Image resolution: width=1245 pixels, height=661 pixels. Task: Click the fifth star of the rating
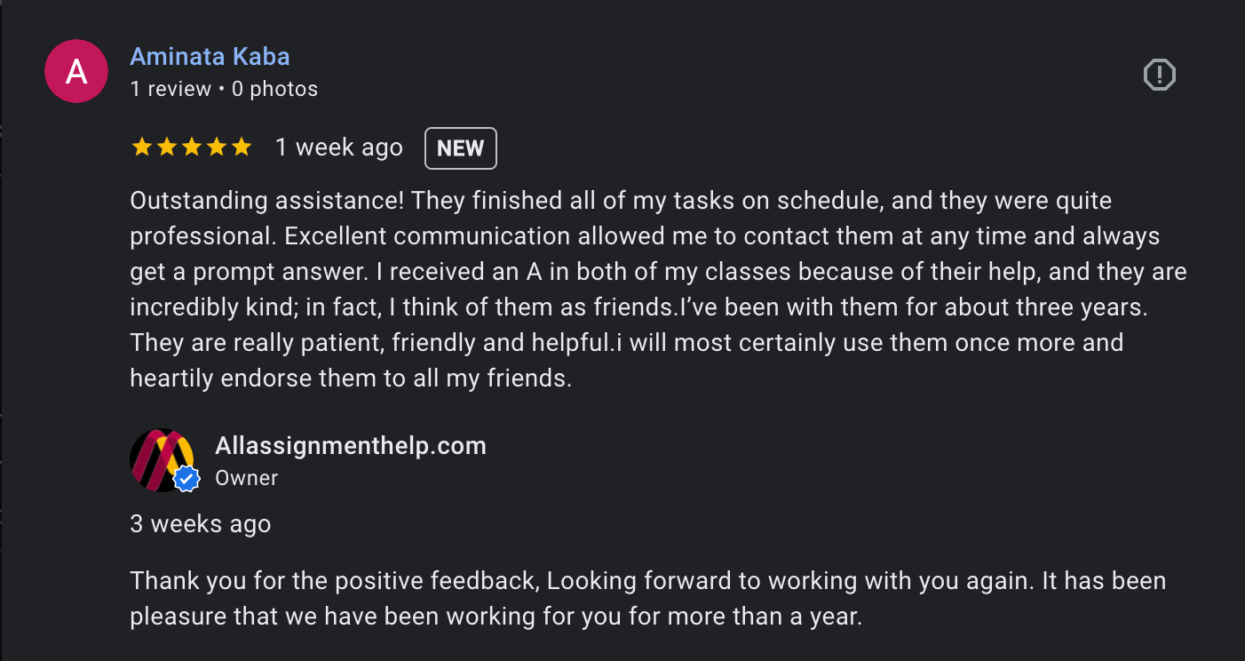241,147
